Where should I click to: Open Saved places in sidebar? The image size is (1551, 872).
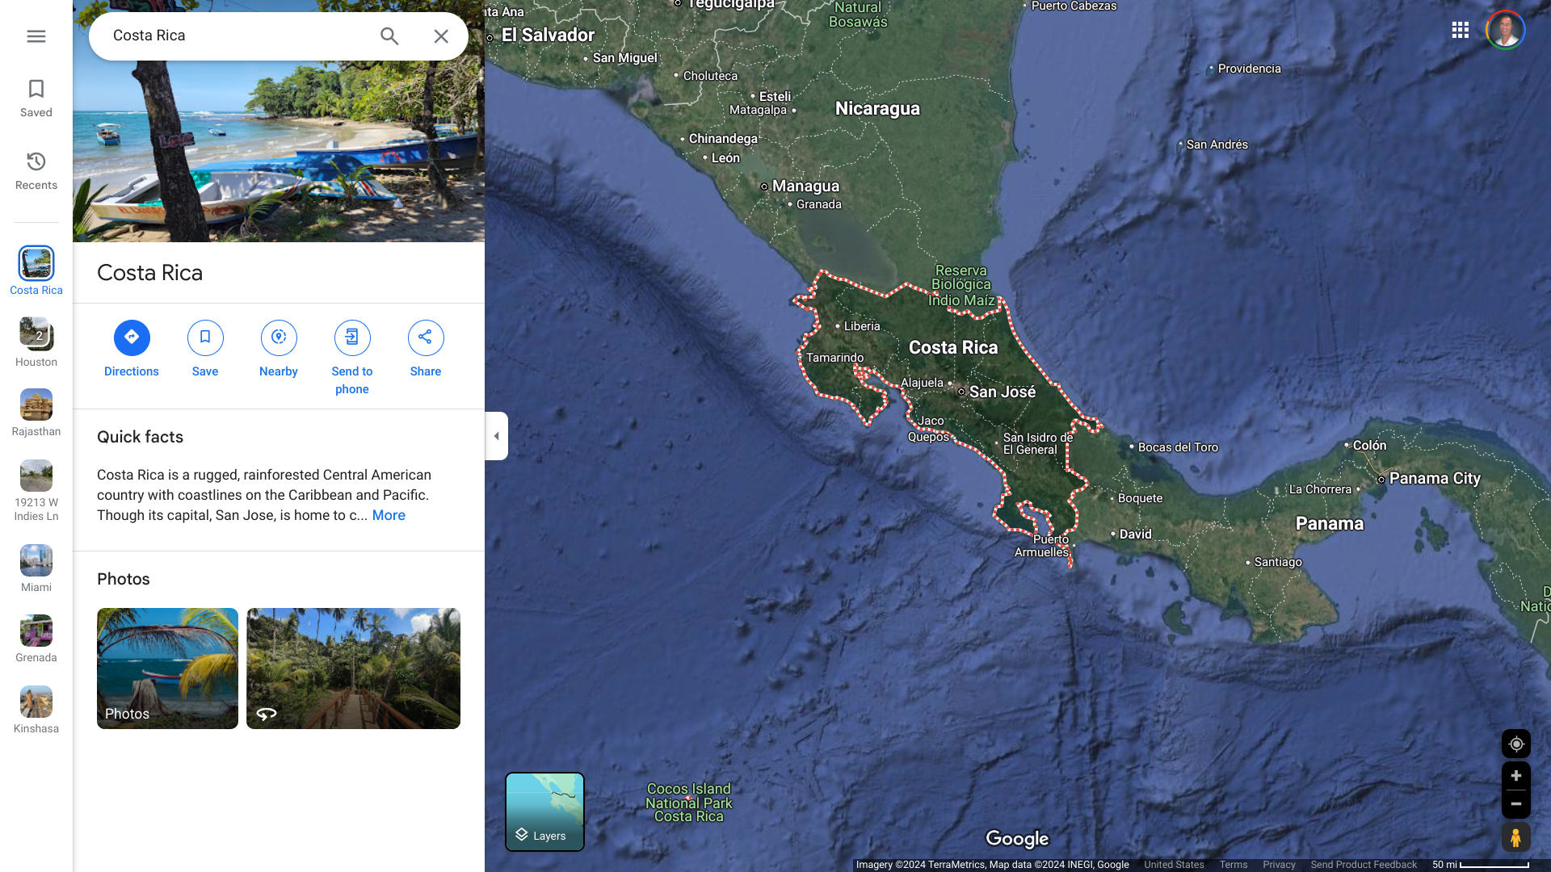click(36, 98)
